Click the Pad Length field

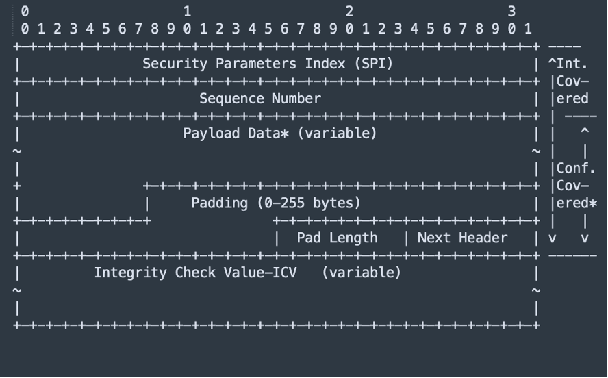click(x=337, y=238)
